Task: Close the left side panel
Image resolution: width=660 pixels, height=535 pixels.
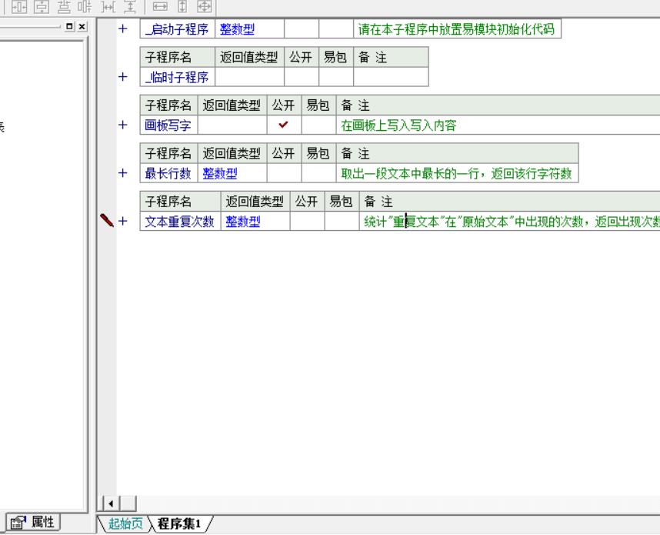Action: (x=82, y=27)
